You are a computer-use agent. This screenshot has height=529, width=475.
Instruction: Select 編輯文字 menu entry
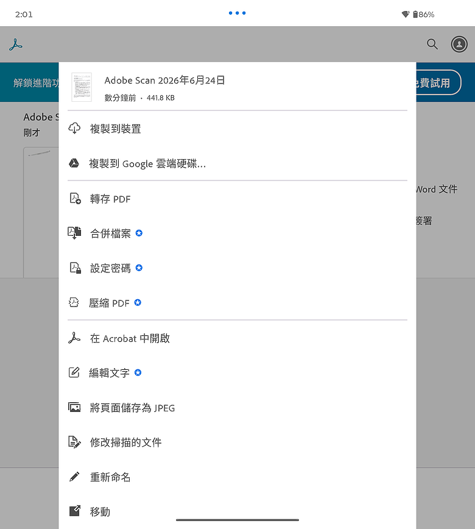click(237, 372)
